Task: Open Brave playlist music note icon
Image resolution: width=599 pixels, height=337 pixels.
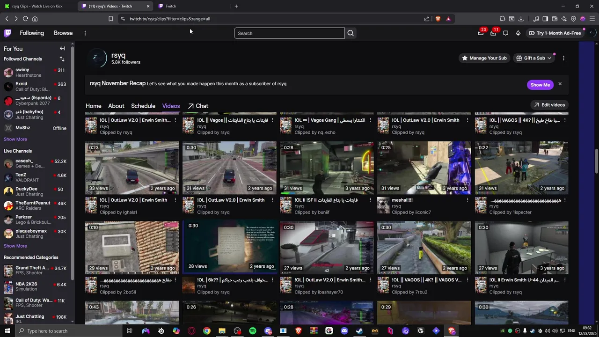Action: (x=536, y=19)
